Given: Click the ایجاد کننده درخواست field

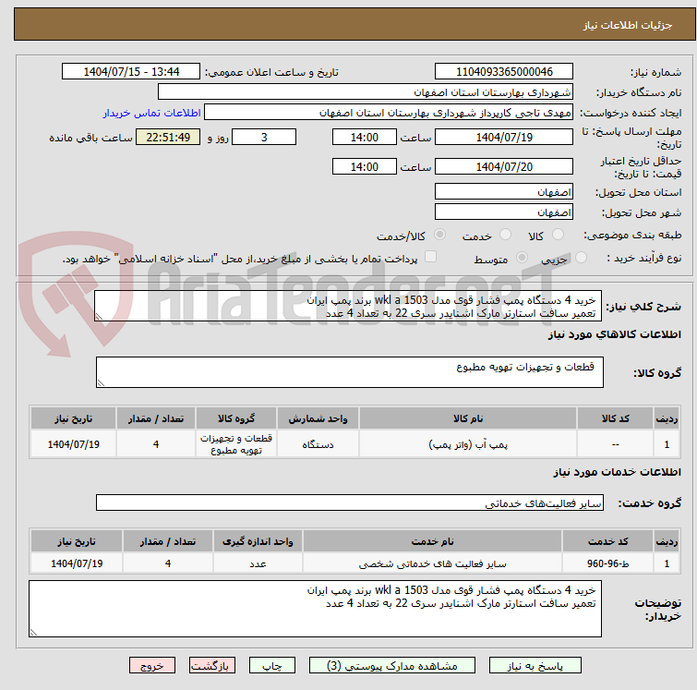Looking at the screenshot, I should (x=388, y=113).
